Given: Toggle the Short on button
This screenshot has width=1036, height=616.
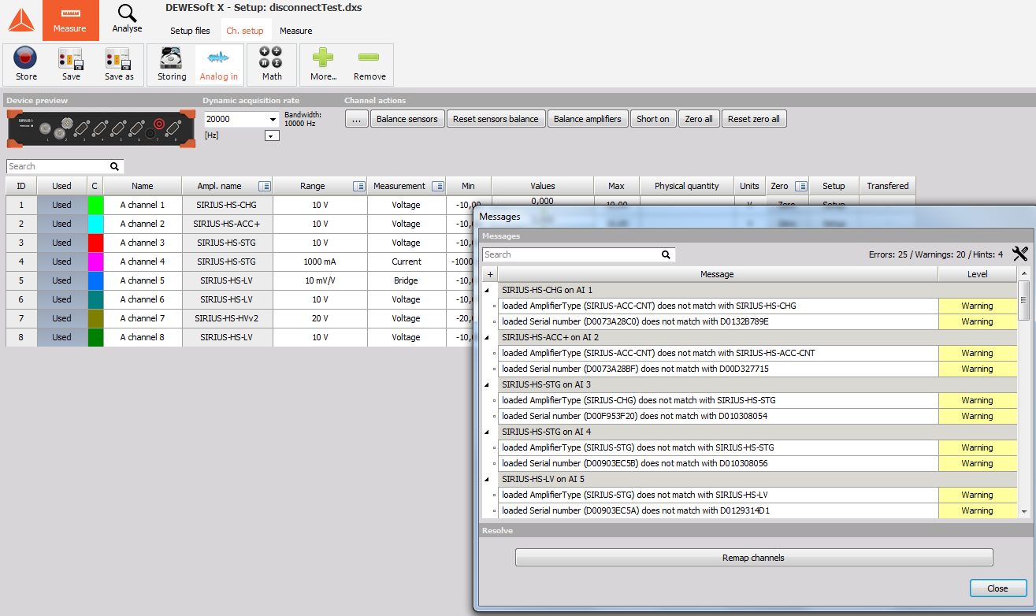Looking at the screenshot, I should 653,119.
